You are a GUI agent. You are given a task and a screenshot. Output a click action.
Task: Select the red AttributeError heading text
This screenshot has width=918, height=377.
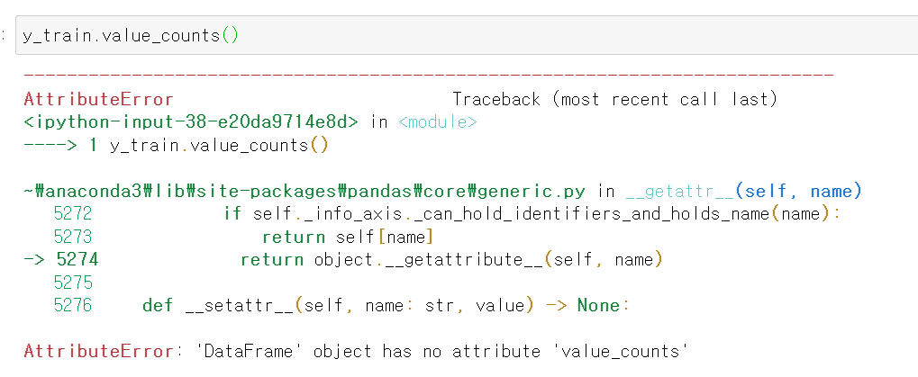(x=98, y=99)
